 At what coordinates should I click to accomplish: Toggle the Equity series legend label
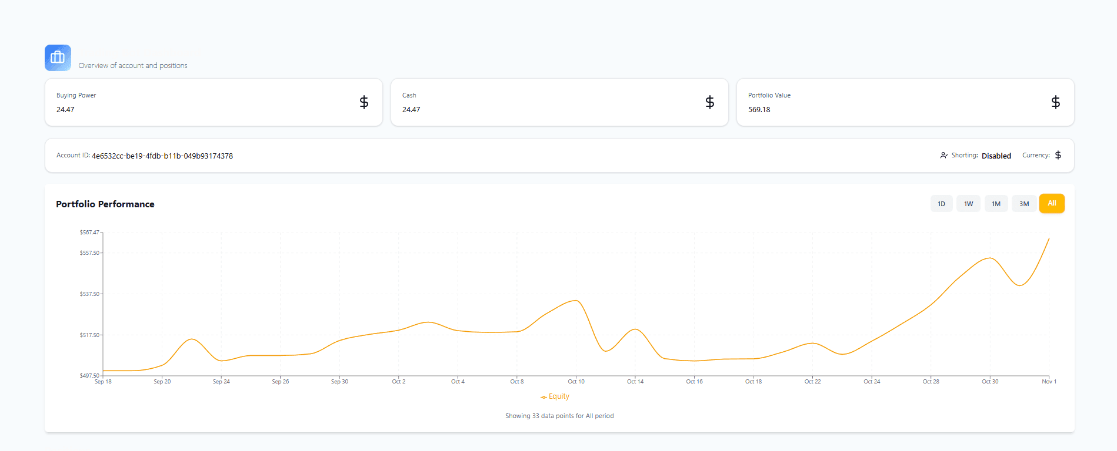click(x=559, y=396)
